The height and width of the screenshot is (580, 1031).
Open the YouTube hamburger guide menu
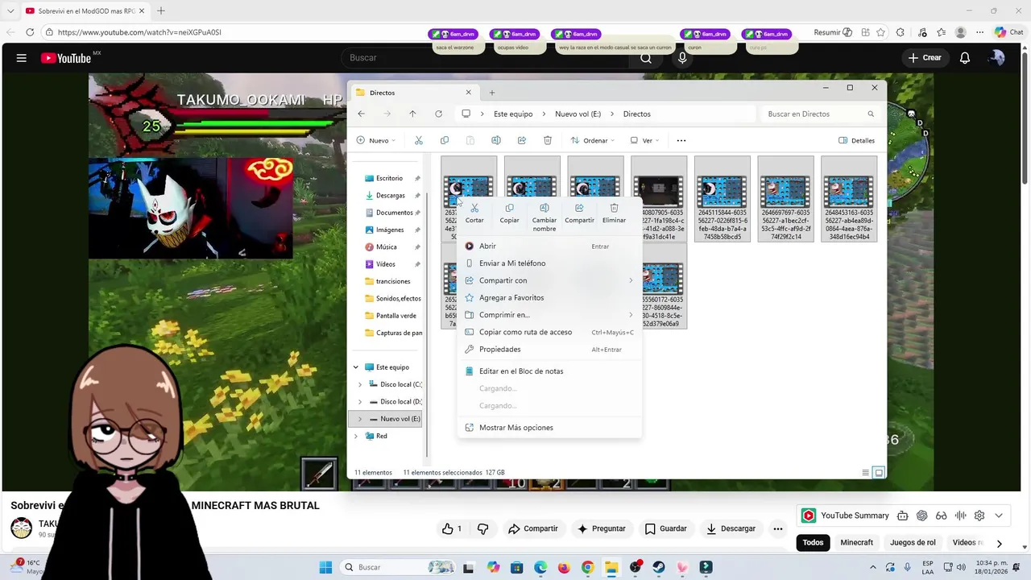(22, 58)
